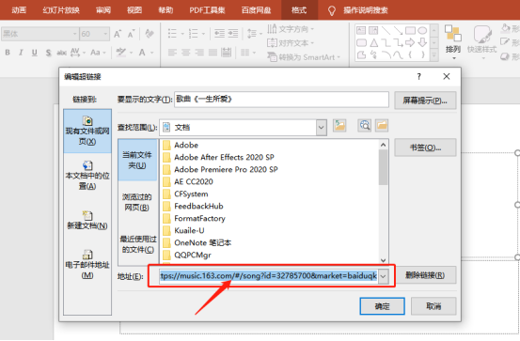
Task: Click the dialog help question mark
Action: tap(418, 76)
